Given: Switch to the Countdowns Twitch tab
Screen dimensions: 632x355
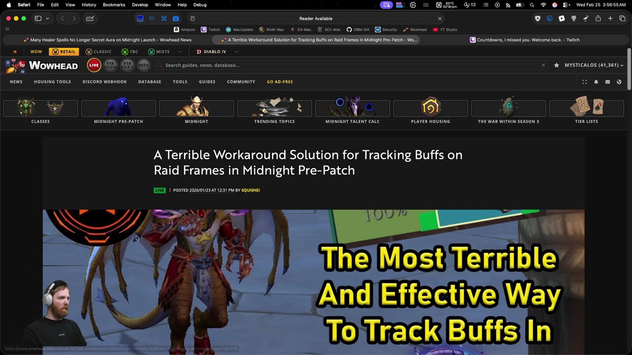Looking at the screenshot, I should pos(524,40).
